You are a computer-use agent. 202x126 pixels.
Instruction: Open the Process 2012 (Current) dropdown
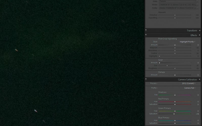click(x=189, y=83)
